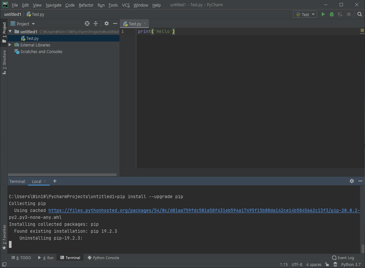This screenshot has width=365, height=268.
Task: Select Scratches and Consoles node
Action: tap(41, 52)
